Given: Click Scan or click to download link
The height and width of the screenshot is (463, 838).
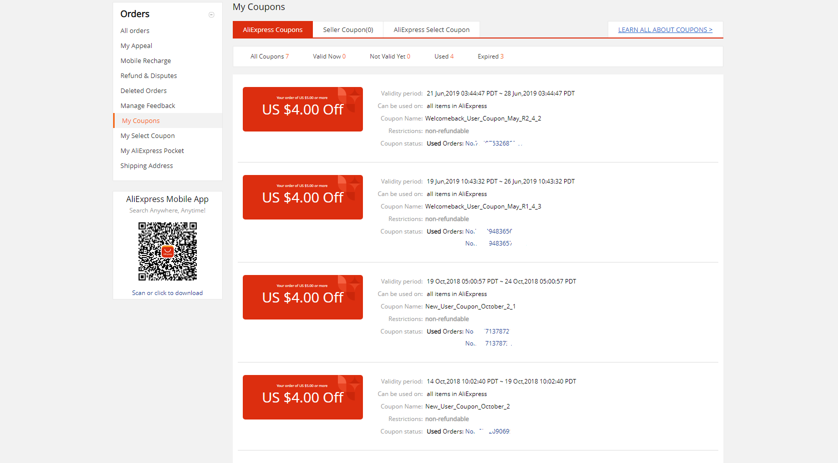Looking at the screenshot, I should pyautogui.click(x=167, y=293).
